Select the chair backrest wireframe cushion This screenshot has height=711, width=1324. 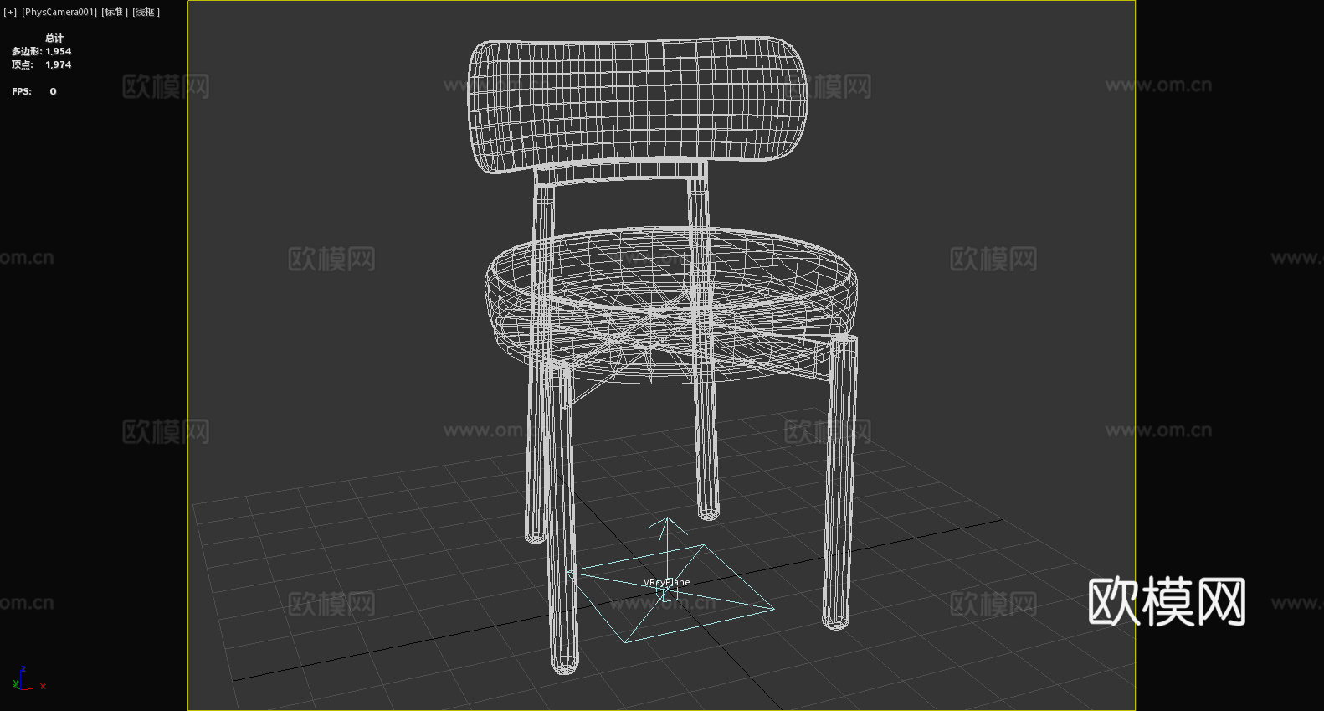pos(637,103)
